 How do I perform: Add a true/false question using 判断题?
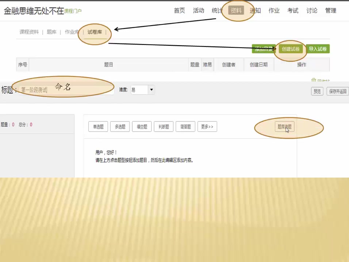[x=163, y=126]
